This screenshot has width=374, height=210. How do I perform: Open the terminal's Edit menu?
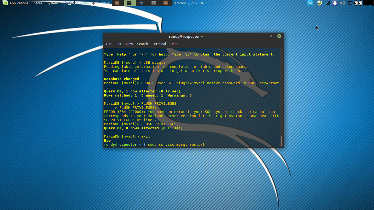point(118,44)
